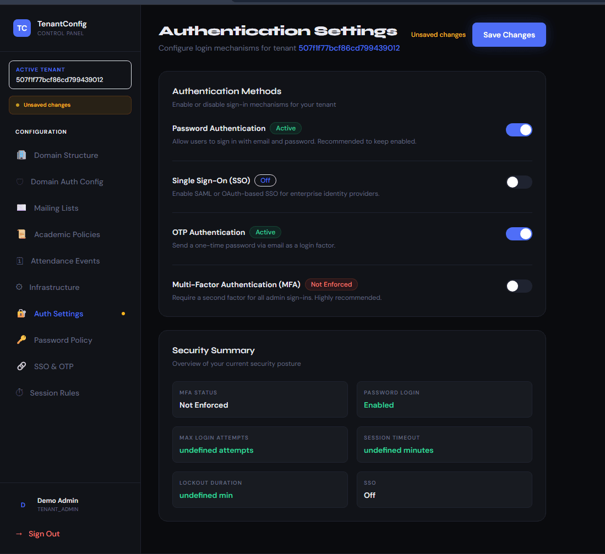Click the Infrastructure gear icon
605x554 pixels.
[19, 287]
